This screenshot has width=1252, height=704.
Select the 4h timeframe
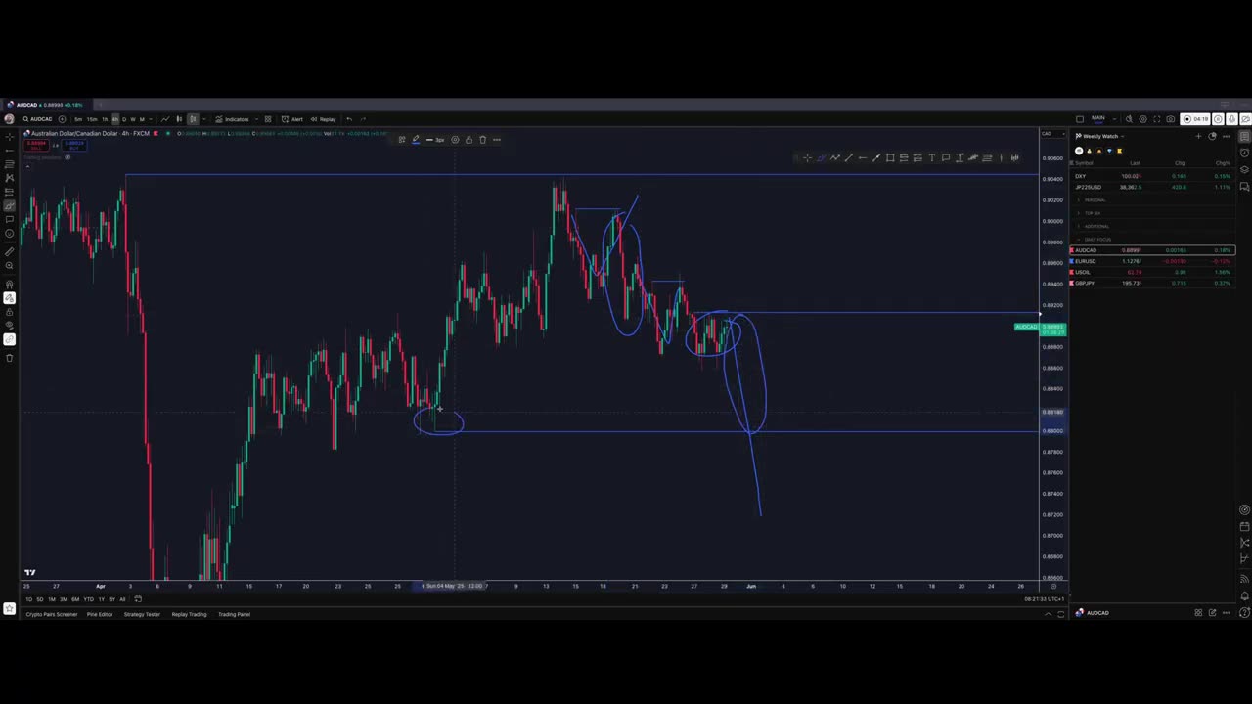click(114, 119)
